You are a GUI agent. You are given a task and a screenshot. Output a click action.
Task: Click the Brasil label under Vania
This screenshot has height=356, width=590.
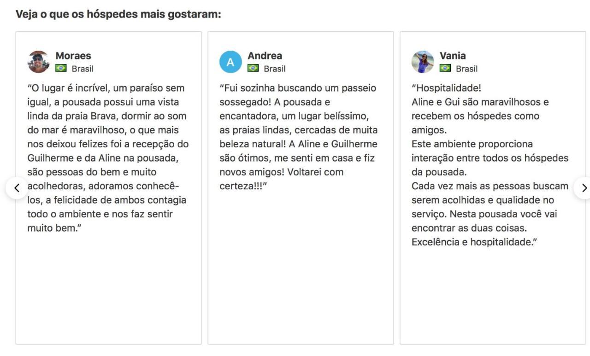tap(467, 69)
